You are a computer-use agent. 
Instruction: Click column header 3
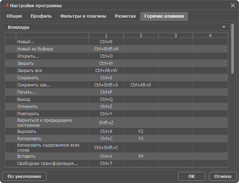[175, 35]
